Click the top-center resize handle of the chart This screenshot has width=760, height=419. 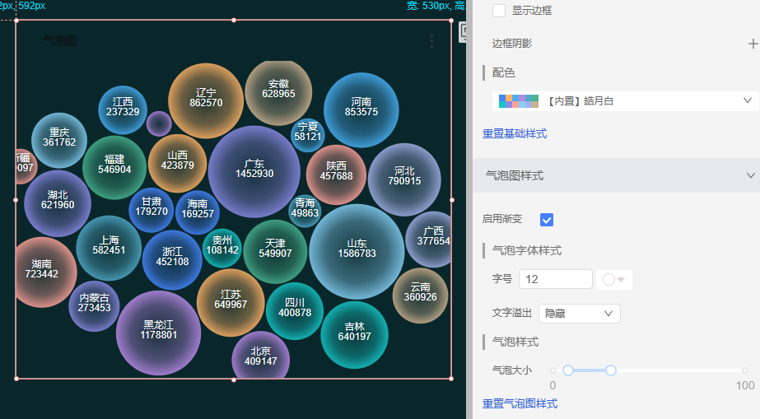click(x=234, y=20)
